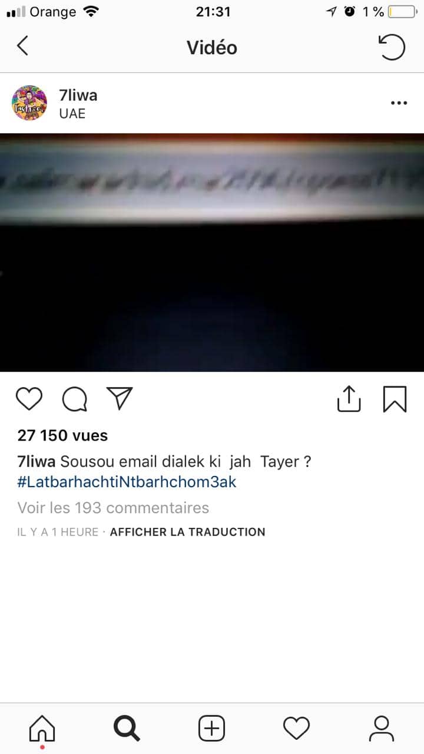
Task: Save the post with the bookmark icon
Action: point(395,399)
